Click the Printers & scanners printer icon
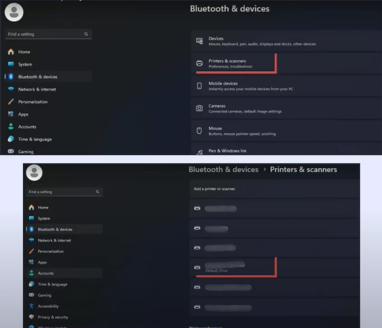This screenshot has height=328, width=382. [199, 63]
